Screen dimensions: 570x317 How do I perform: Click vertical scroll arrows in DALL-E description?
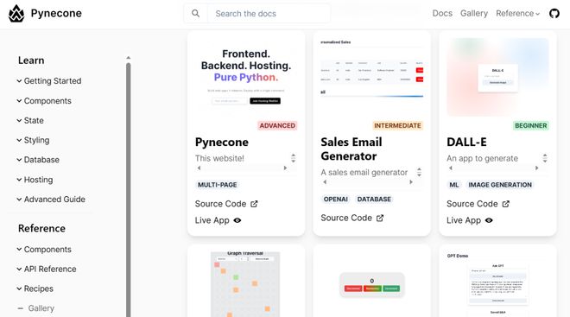545,158
